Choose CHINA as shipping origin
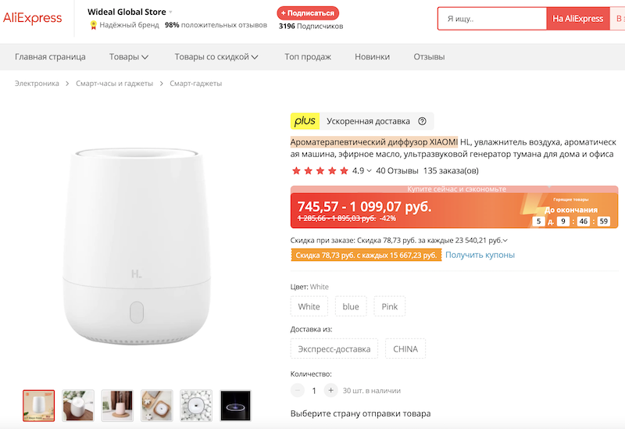625x429 pixels. click(405, 349)
